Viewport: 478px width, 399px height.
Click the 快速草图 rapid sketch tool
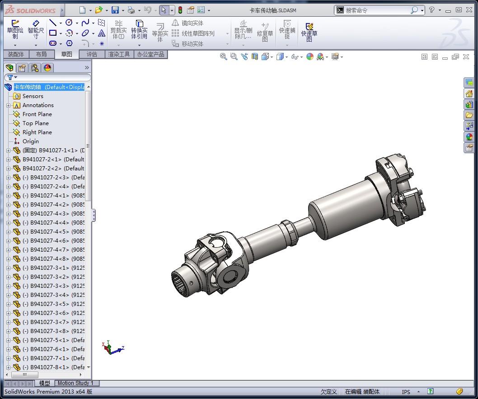309,32
